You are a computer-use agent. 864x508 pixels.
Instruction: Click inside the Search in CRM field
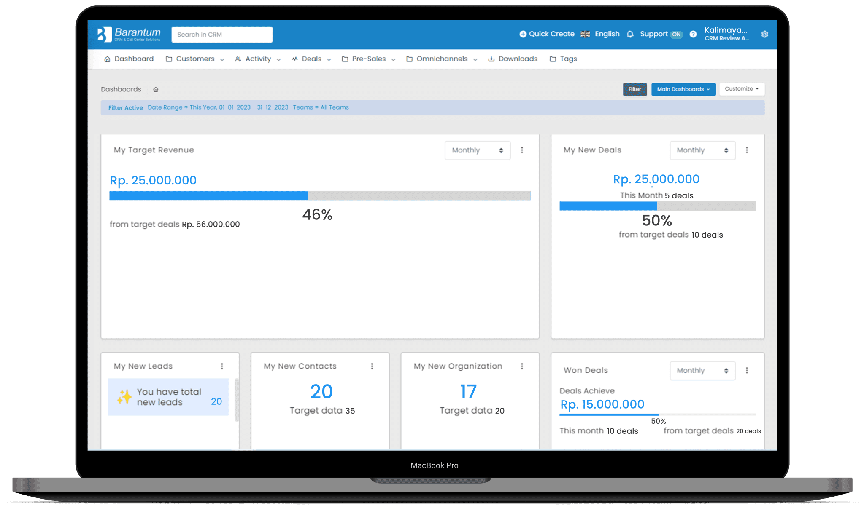tap(221, 34)
